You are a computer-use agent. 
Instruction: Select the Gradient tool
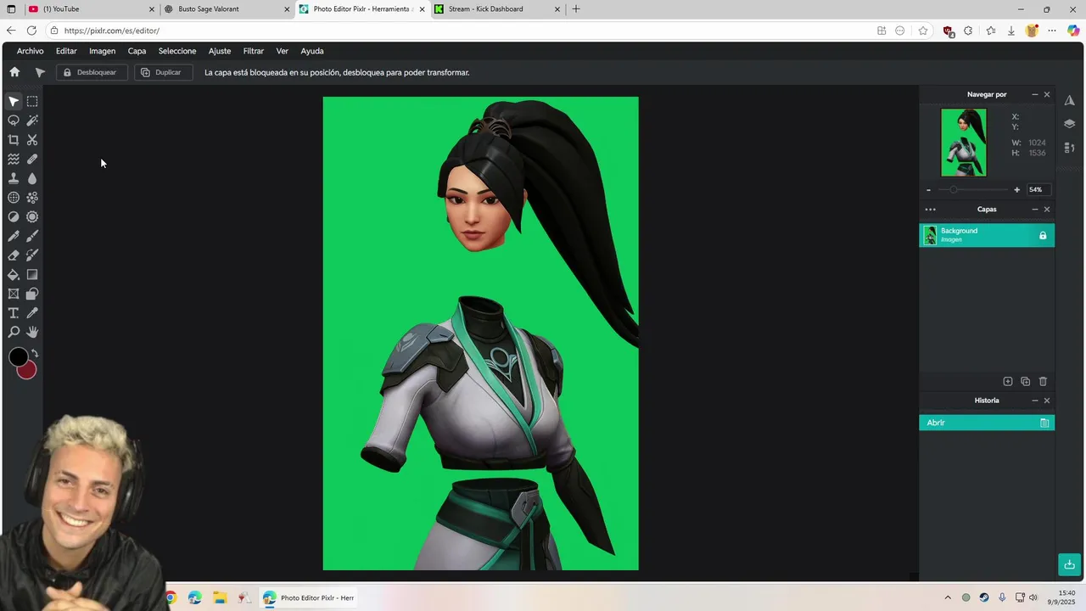click(x=32, y=274)
